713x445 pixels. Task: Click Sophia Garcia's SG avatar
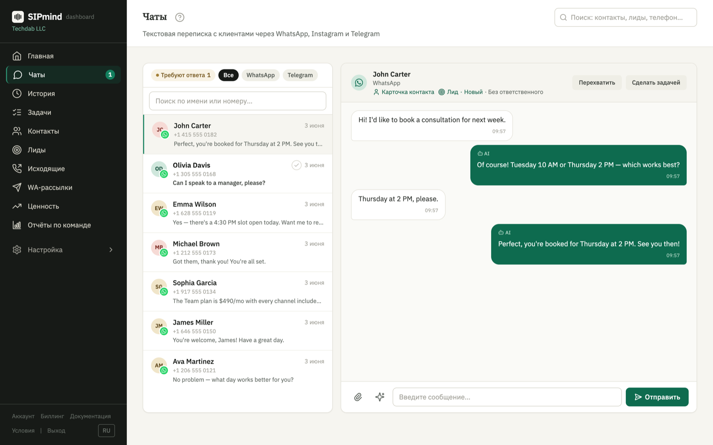click(159, 287)
